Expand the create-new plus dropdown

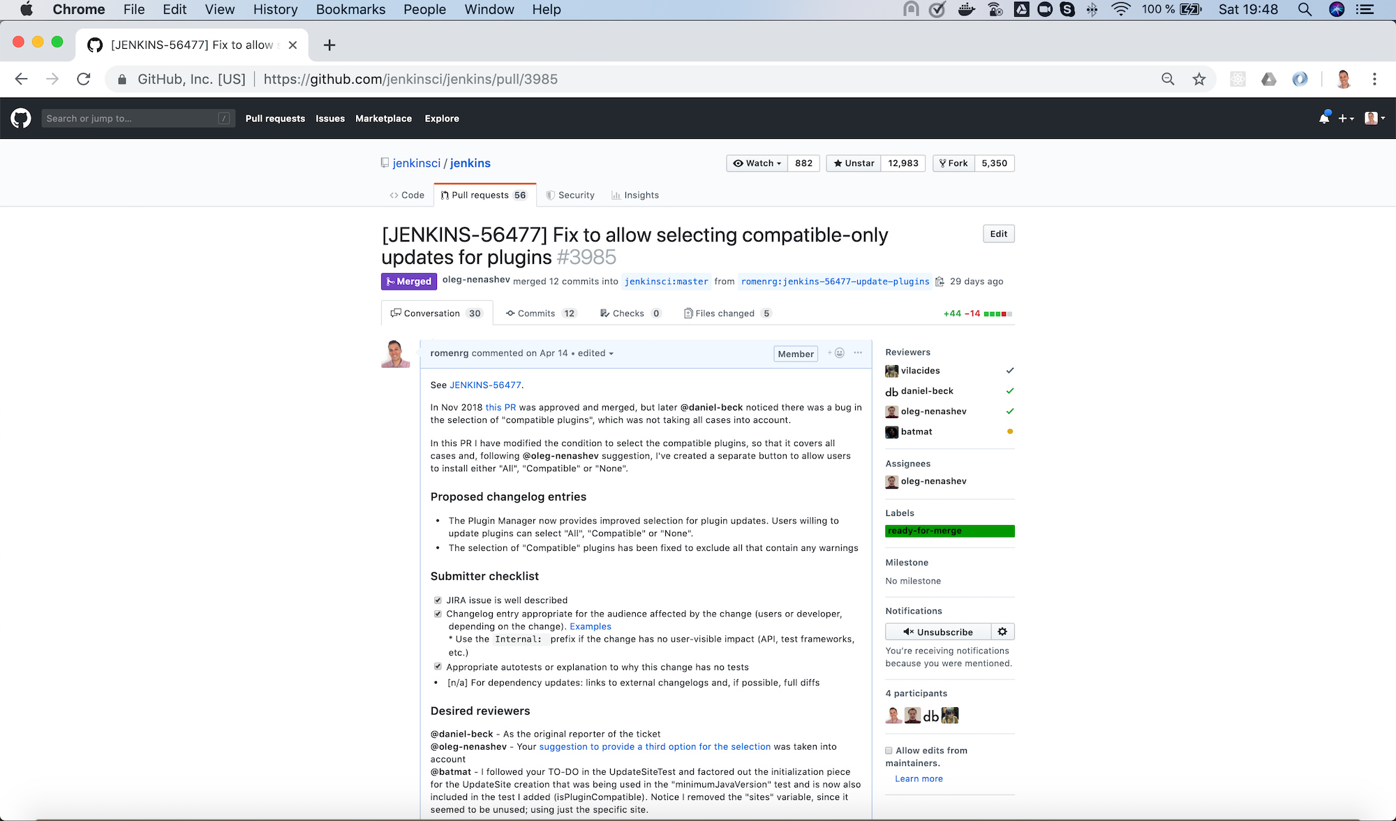1346,118
